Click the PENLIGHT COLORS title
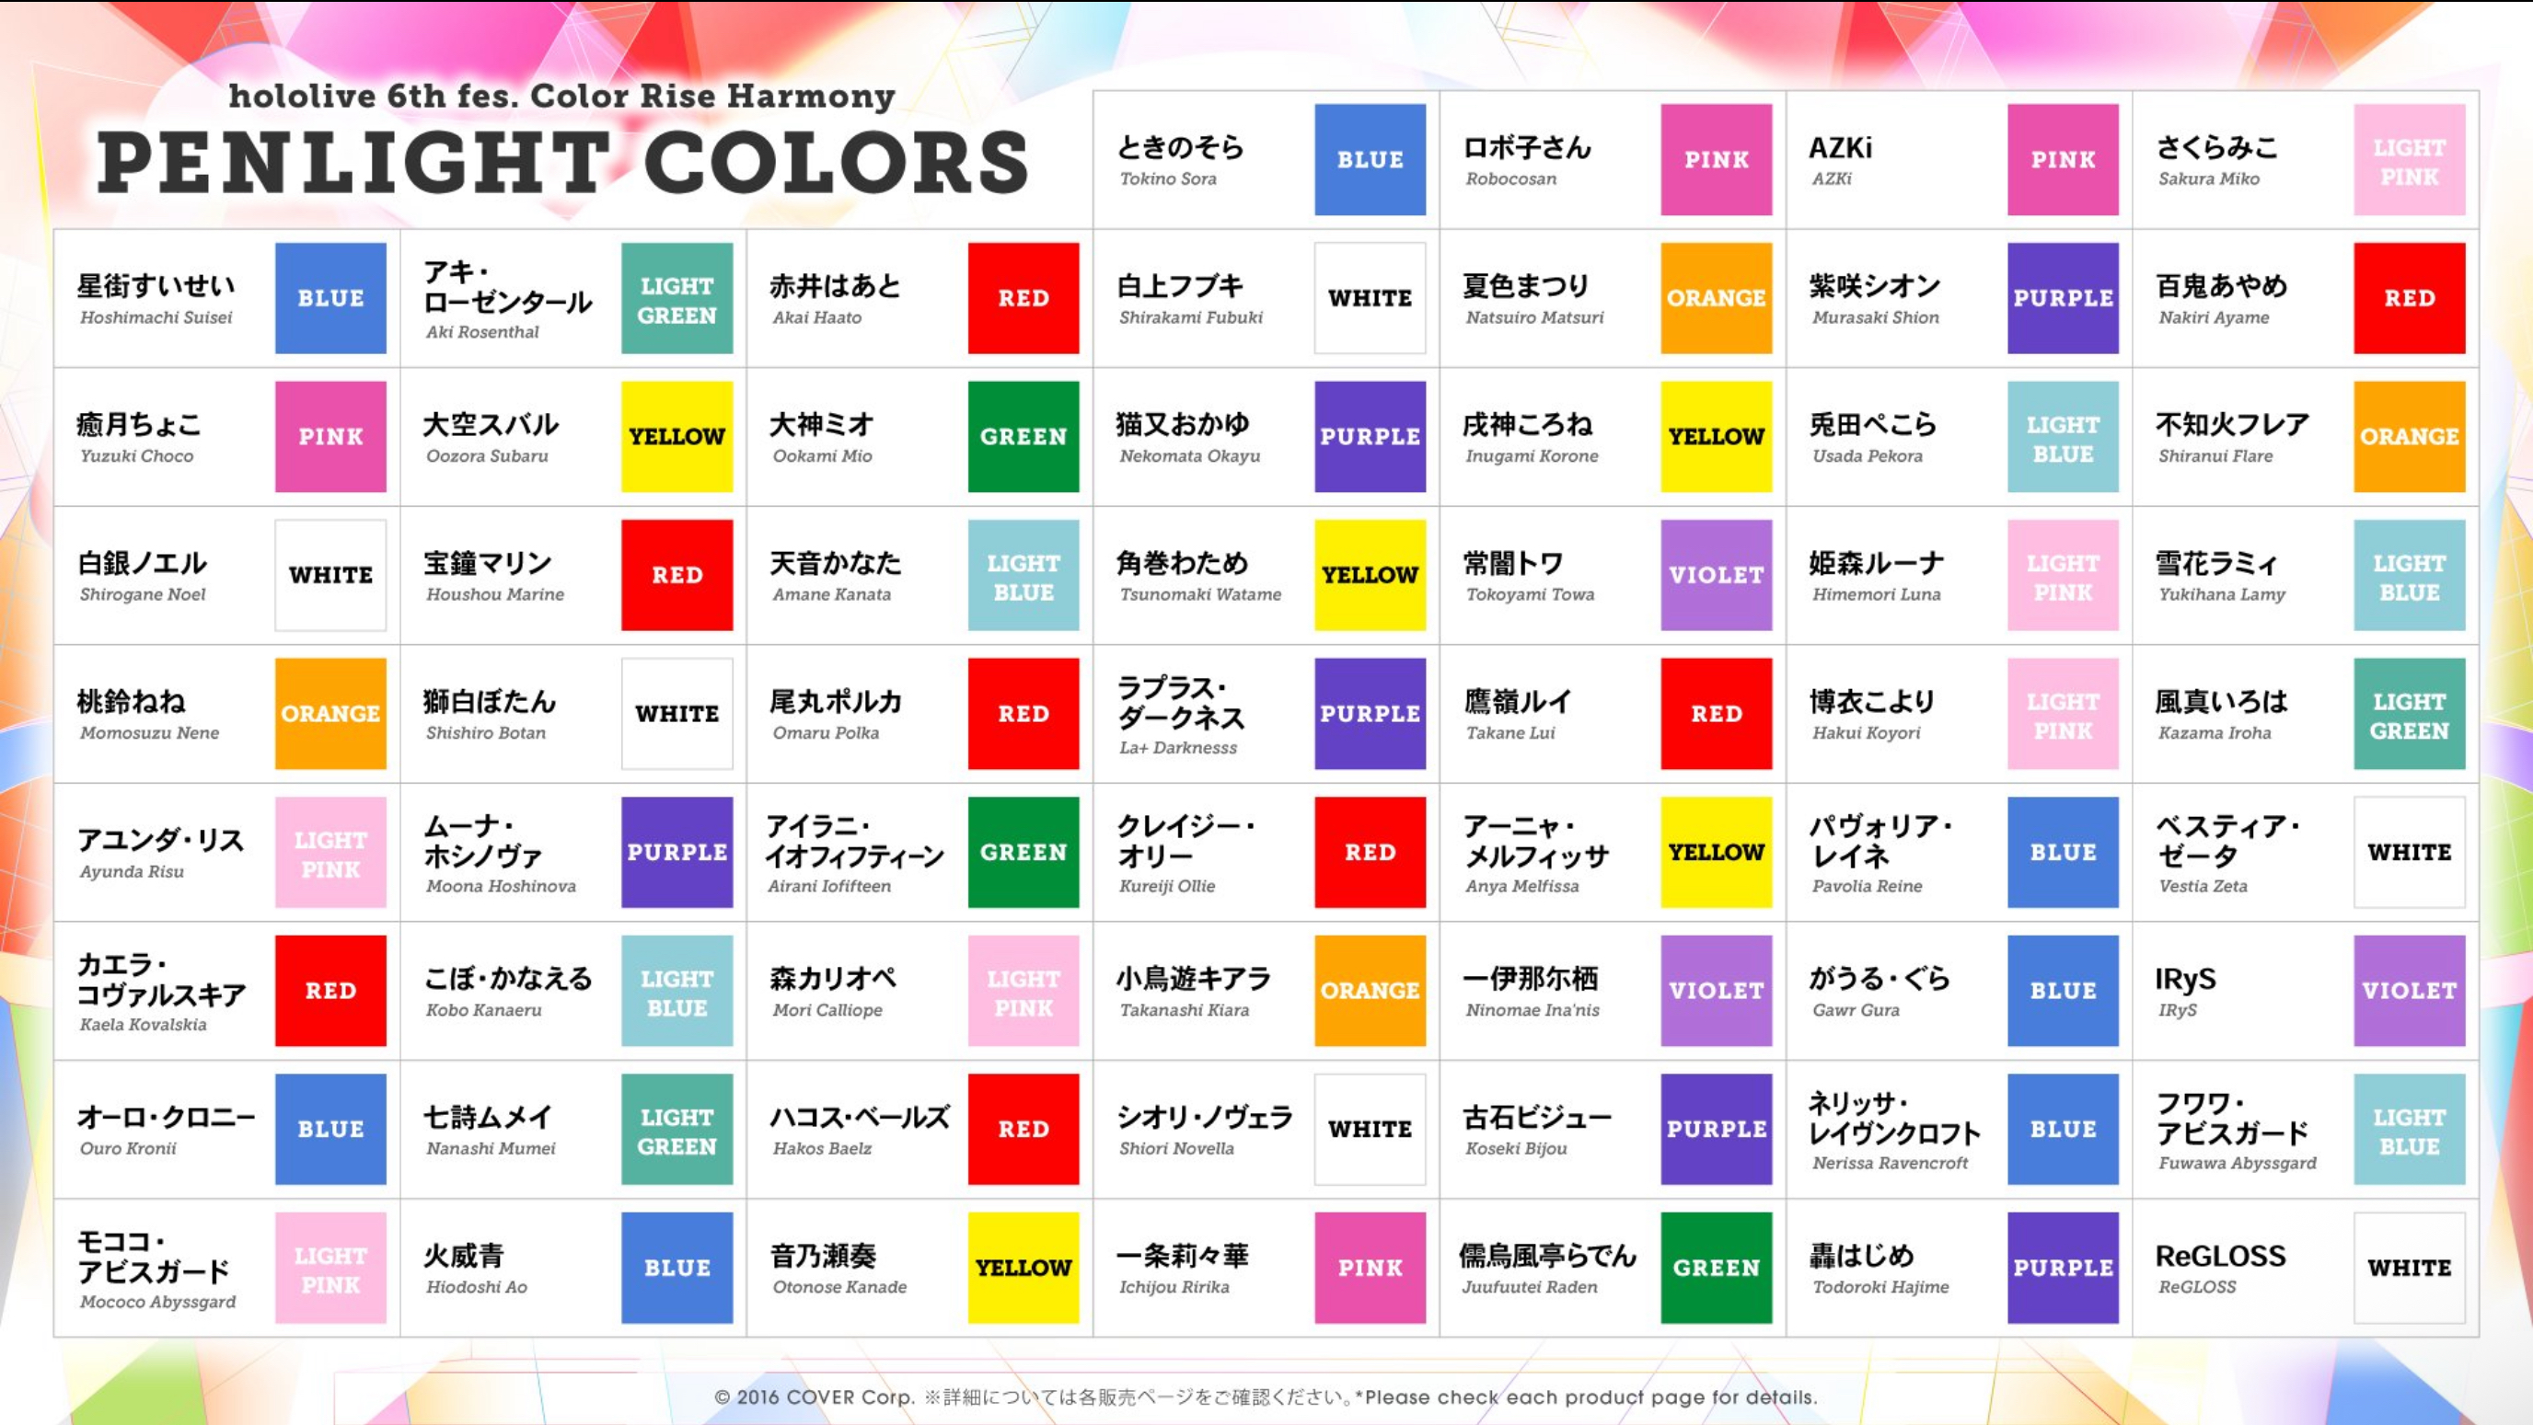Viewport: 2533px width, 1425px height. (x=562, y=163)
